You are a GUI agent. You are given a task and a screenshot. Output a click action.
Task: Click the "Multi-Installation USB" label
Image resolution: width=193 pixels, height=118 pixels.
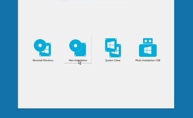(148, 60)
